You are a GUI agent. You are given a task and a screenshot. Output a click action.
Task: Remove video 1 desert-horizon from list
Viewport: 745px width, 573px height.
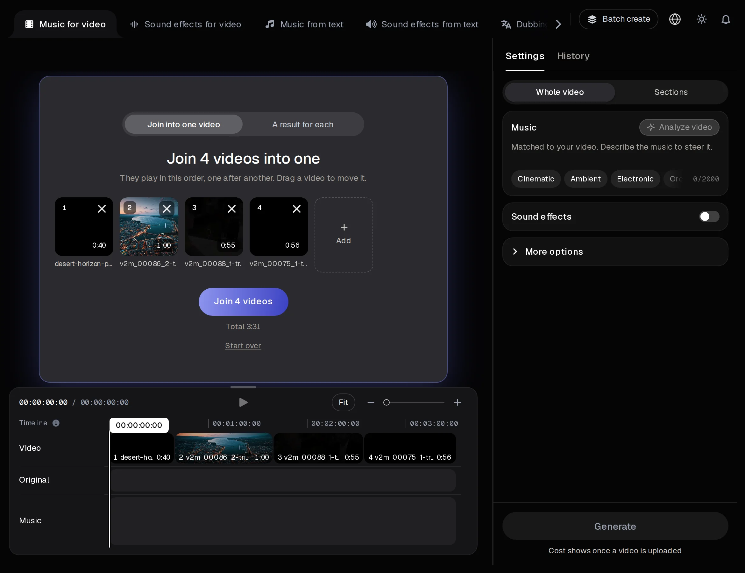102,209
